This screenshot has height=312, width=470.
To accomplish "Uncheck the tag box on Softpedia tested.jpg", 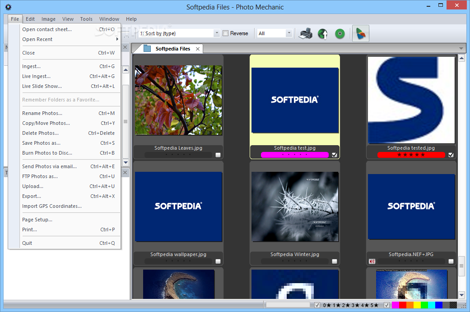I will [x=451, y=155].
